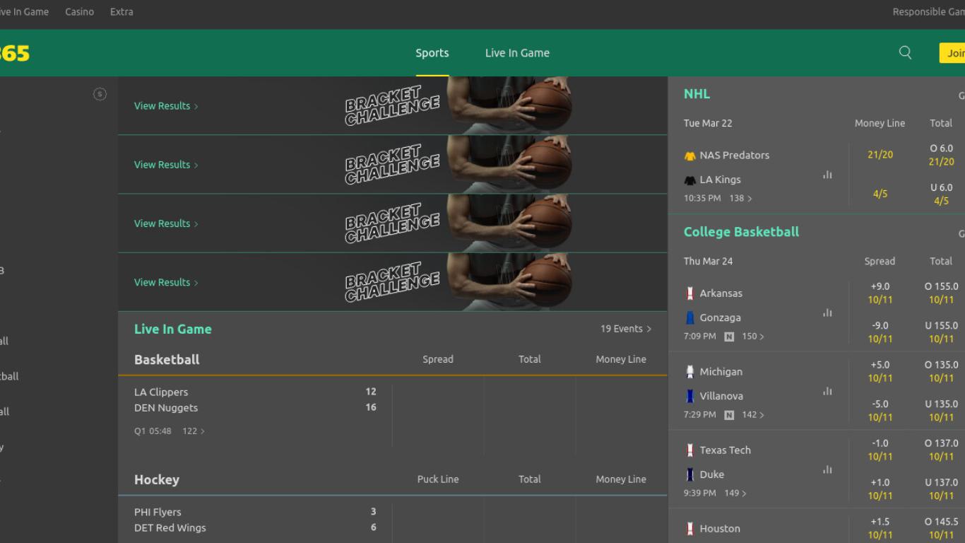The height and width of the screenshot is (543, 965).
Task: Select Under 135.0 total
Action: 941,410
